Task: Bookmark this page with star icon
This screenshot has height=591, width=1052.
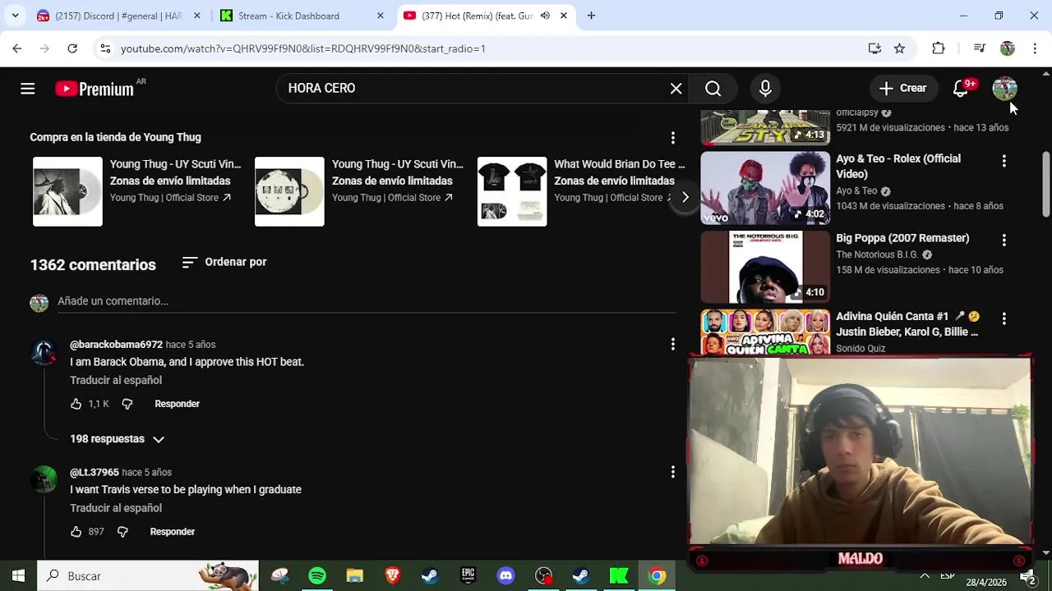Action: point(900,48)
